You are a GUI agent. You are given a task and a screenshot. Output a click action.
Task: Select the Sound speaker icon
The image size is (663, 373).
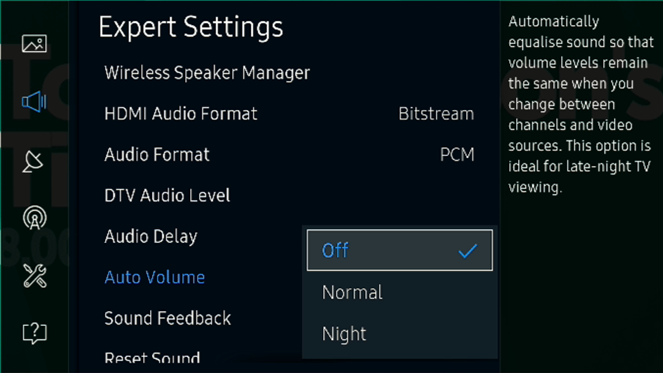coord(35,102)
